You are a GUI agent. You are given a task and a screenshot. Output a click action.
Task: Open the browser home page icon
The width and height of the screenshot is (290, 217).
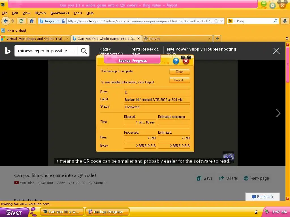click(32, 21)
